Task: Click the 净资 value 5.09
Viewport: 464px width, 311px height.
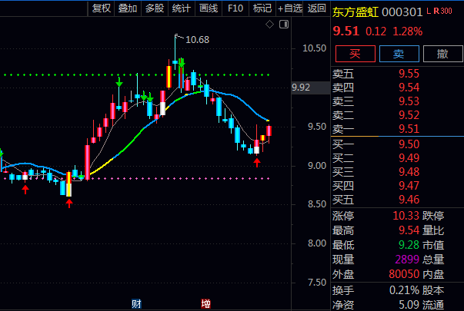Action: click(409, 305)
